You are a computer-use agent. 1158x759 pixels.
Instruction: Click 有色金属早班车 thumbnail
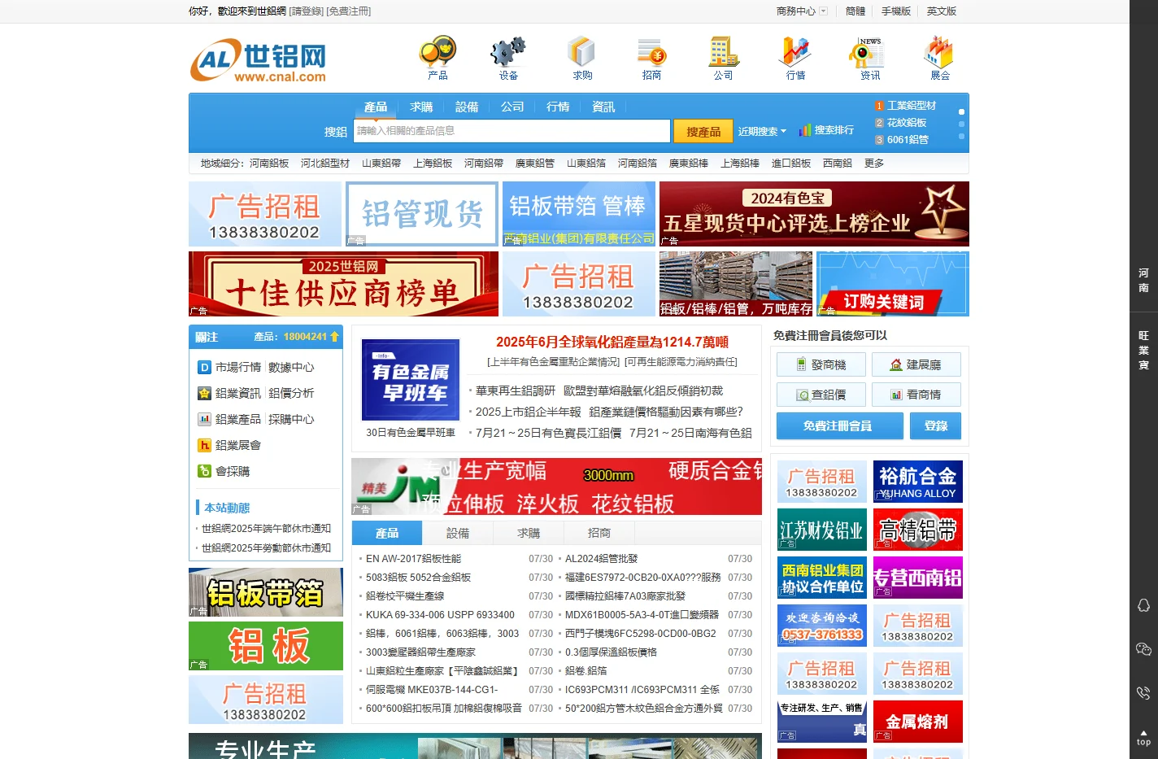point(411,381)
